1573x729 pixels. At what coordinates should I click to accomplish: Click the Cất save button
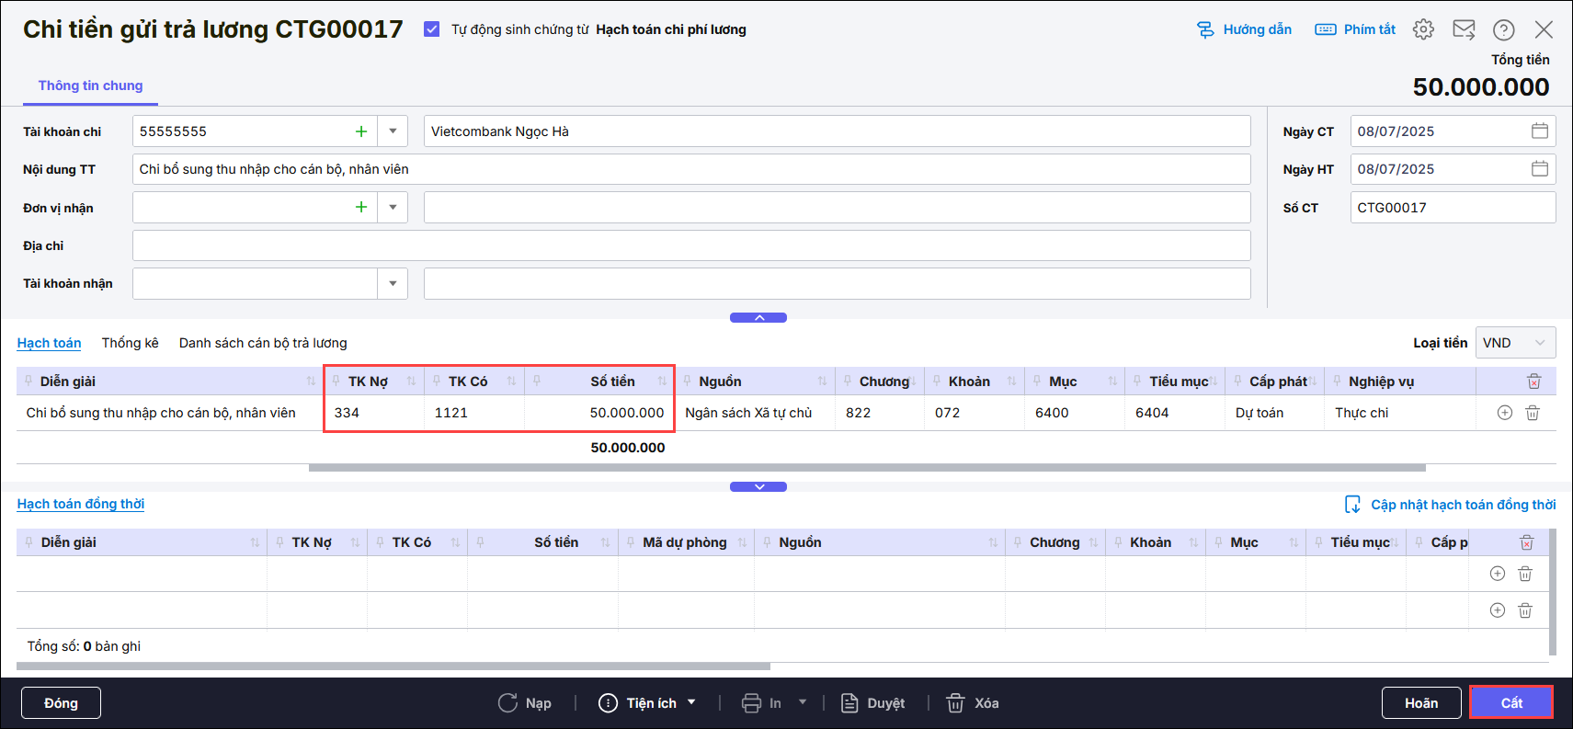[1511, 703]
